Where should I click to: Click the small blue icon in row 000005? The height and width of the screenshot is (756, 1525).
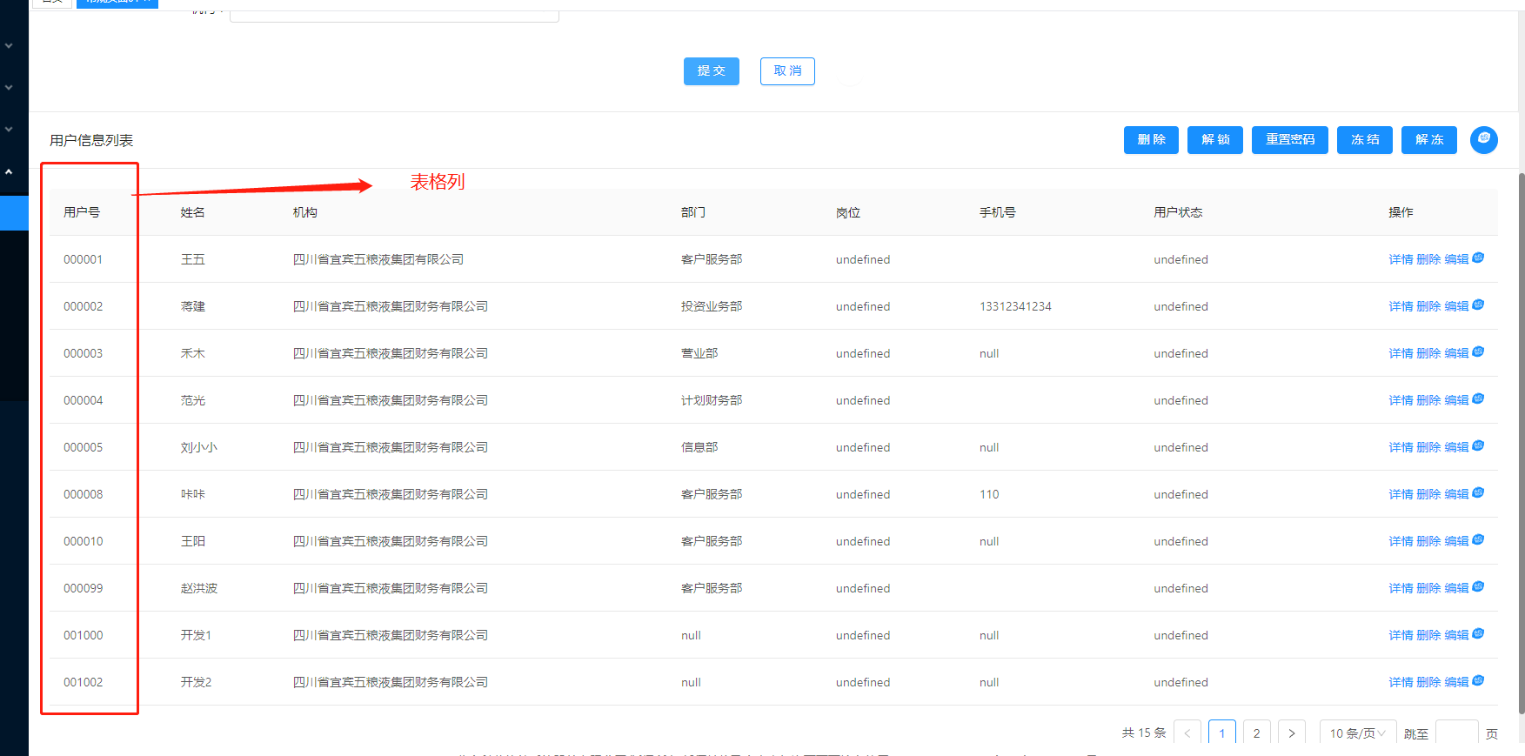tap(1478, 446)
